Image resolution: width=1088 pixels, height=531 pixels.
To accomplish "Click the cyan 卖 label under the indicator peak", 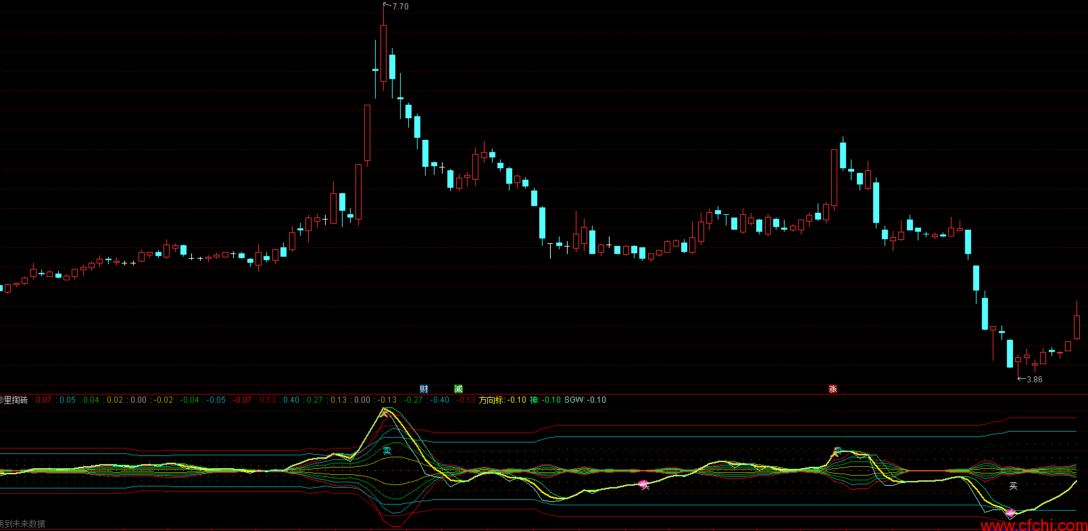I will click(x=387, y=451).
